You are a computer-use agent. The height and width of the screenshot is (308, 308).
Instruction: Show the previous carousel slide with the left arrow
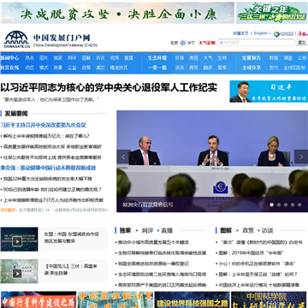pos(123,157)
